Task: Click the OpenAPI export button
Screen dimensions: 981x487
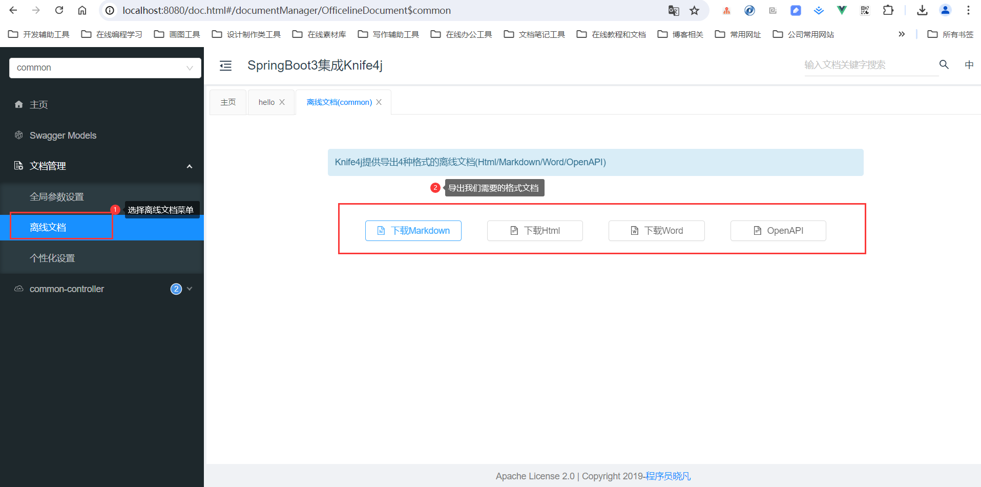Action: point(778,231)
